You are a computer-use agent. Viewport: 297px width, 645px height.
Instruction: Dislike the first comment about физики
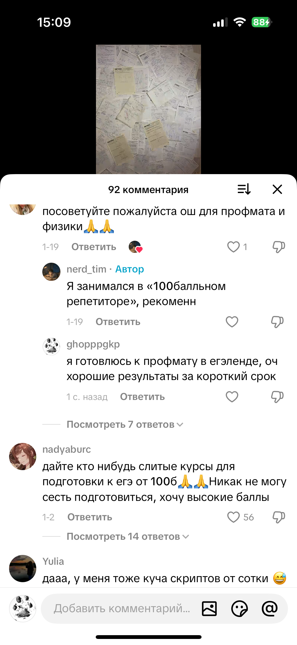(x=279, y=247)
